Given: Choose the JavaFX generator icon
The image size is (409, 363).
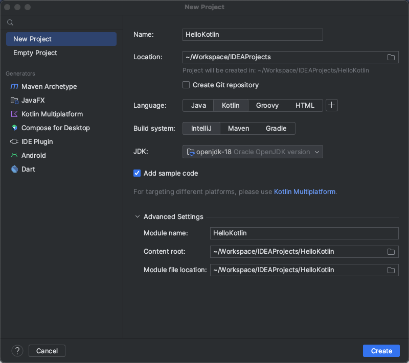Looking at the screenshot, I should tap(14, 101).
